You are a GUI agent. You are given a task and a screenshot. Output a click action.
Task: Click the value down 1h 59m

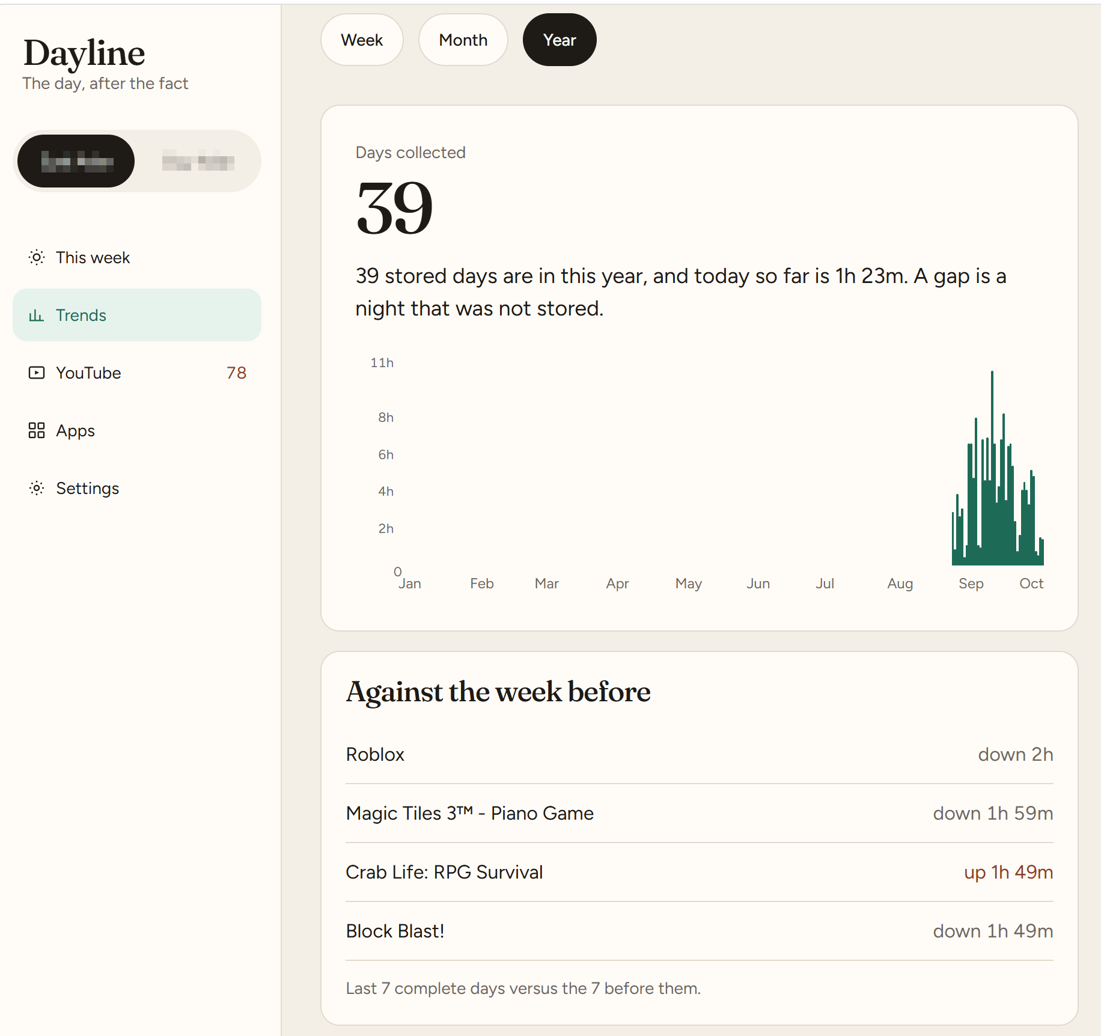tap(993, 814)
